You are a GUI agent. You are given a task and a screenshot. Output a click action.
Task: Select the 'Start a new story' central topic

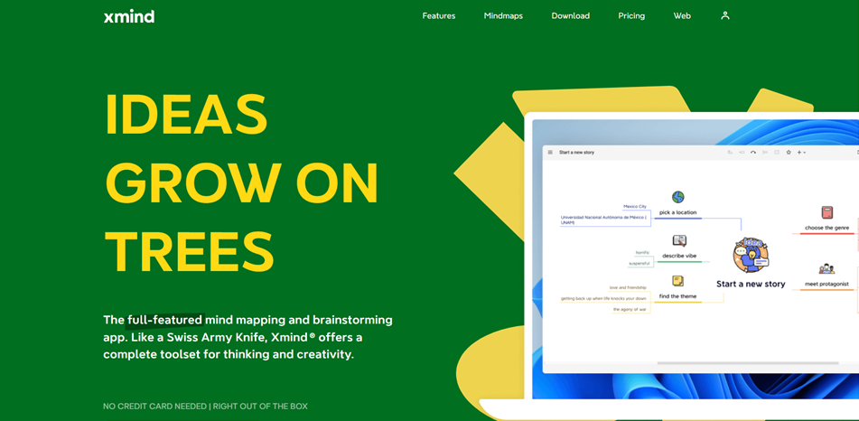[x=751, y=284]
